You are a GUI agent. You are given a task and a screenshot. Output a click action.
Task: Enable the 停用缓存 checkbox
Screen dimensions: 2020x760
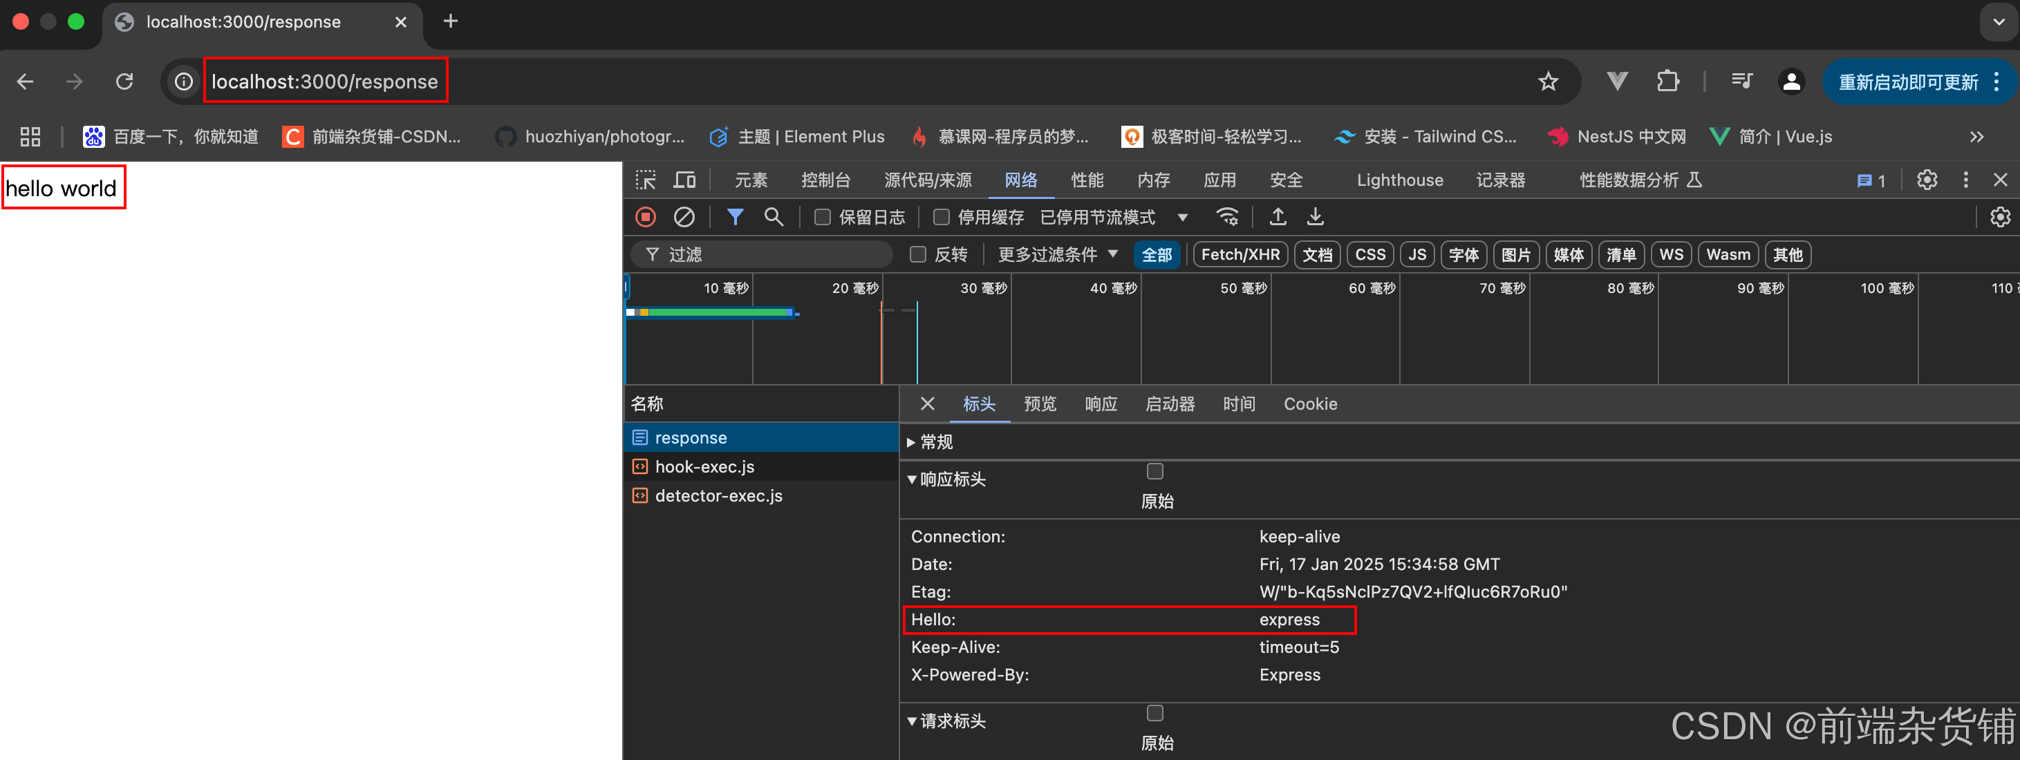pyautogui.click(x=941, y=217)
